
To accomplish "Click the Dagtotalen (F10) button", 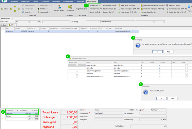I will (82, 9).
